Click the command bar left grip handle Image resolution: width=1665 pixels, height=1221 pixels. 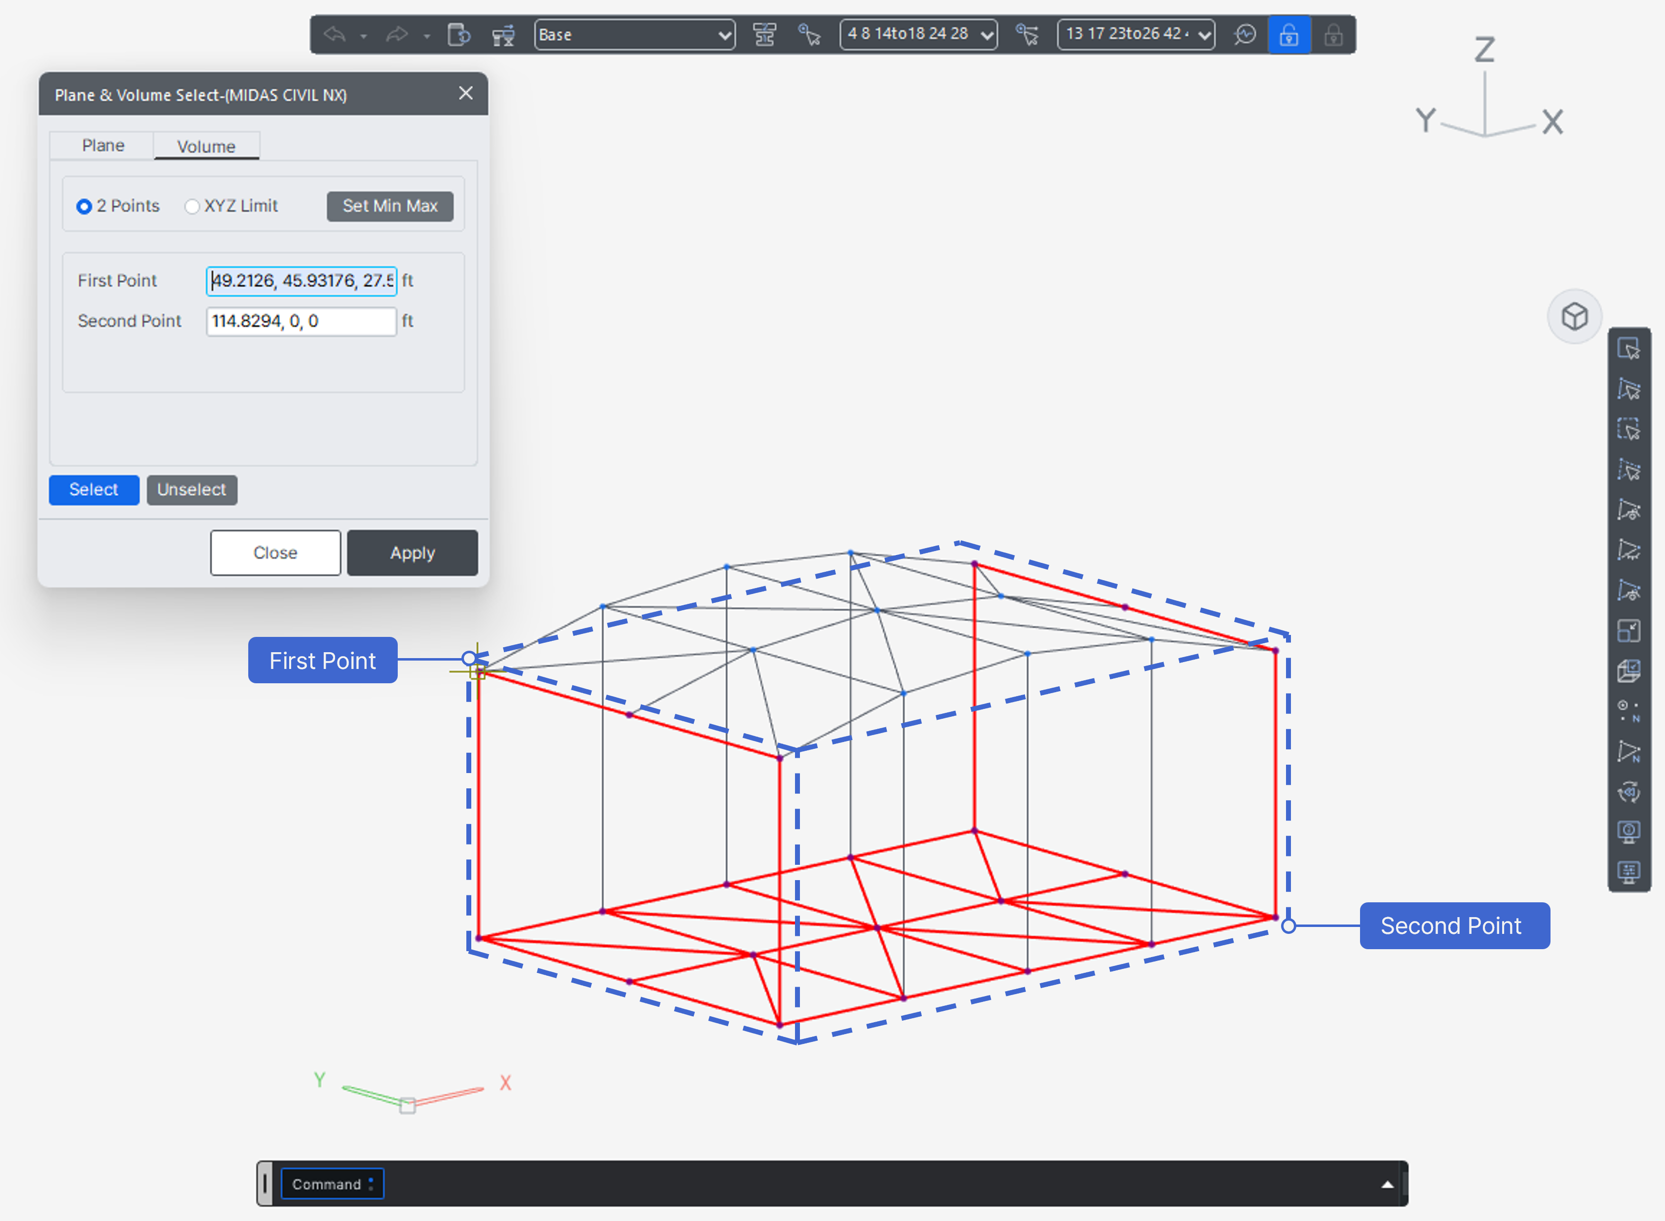coord(265,1184)
